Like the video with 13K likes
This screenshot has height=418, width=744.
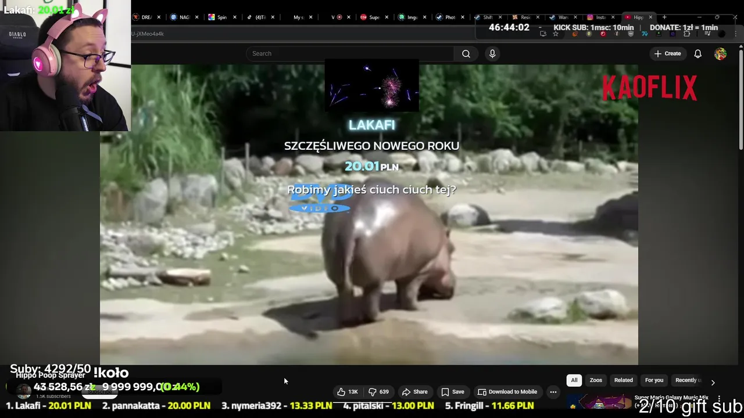point(348,392)
